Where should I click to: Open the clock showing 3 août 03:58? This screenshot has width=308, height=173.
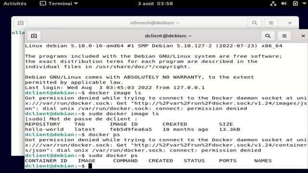click(x=155, y=3)
